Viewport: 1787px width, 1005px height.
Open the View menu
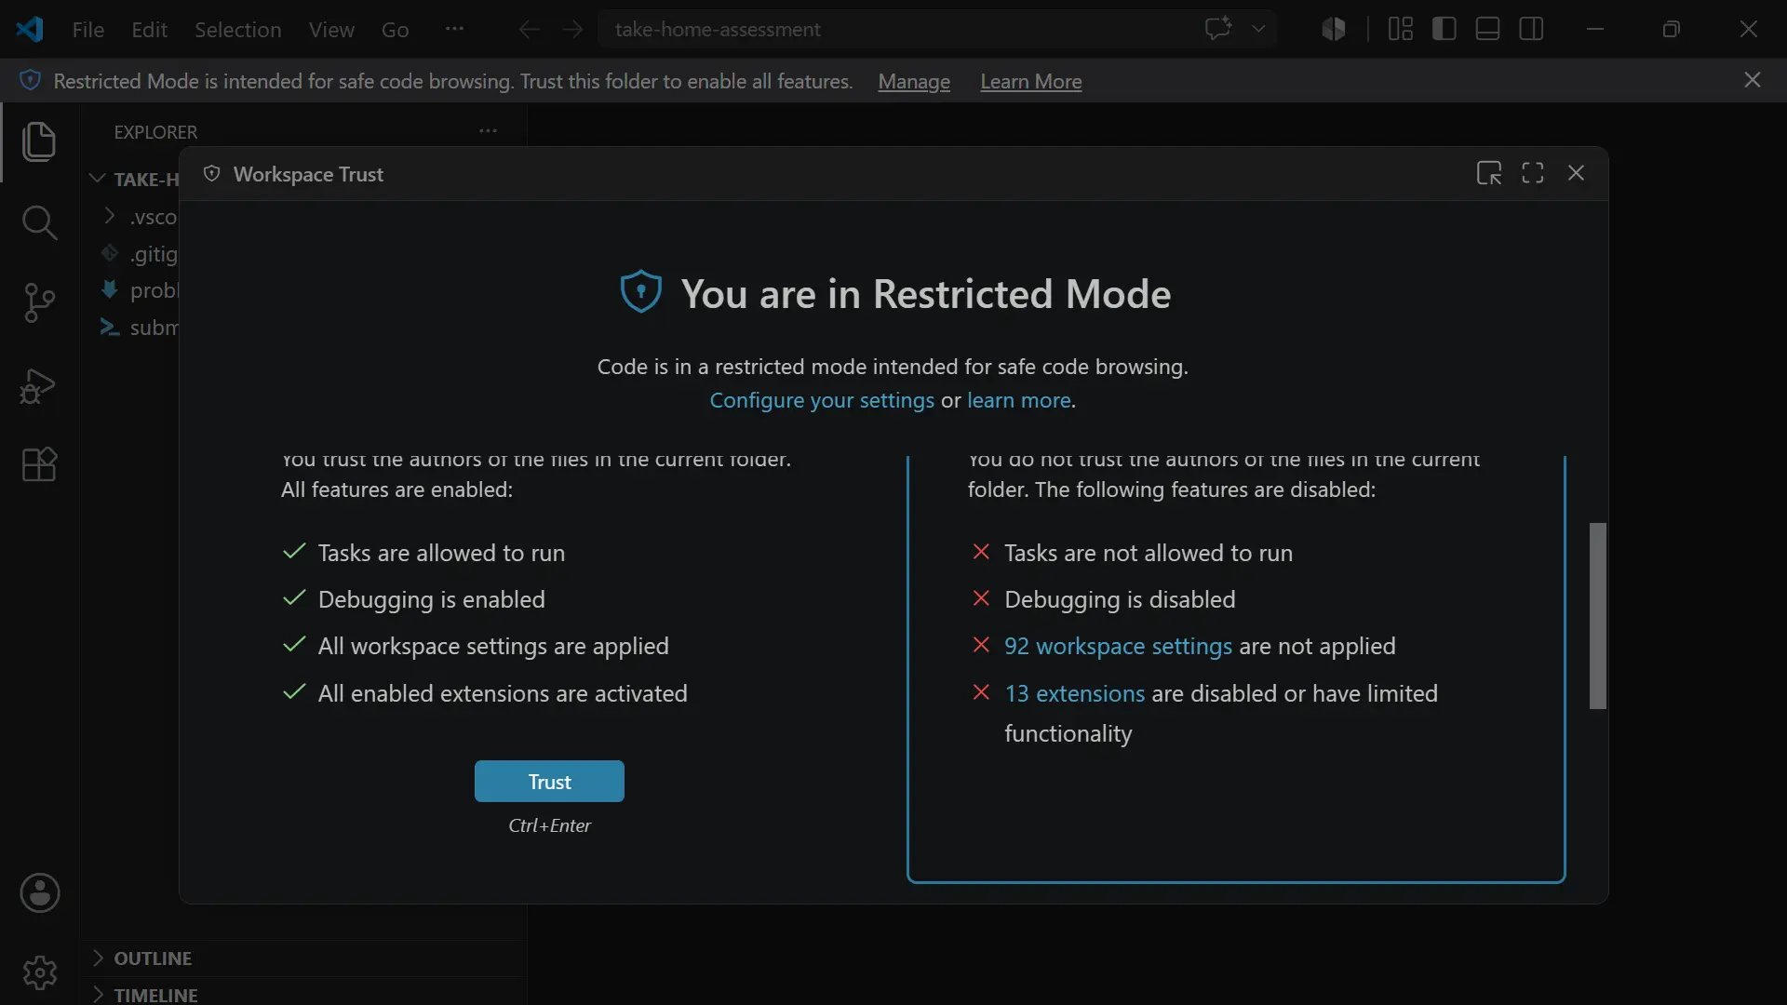click(x=331, y=29)
